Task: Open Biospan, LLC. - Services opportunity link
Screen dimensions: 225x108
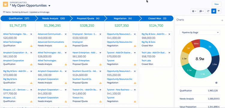Action: [16, 90]
